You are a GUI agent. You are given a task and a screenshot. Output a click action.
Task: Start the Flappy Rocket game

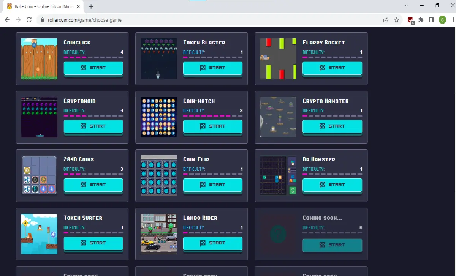click(x=332, y=68)
